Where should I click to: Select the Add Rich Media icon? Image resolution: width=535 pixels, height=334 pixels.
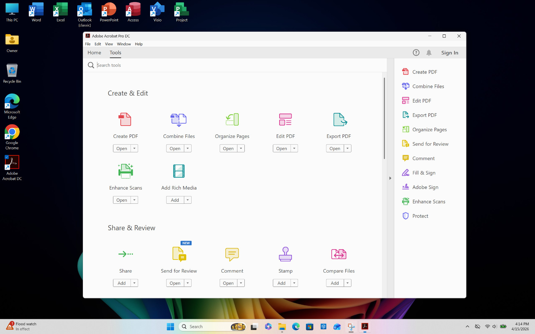click(x=179, y=171)
